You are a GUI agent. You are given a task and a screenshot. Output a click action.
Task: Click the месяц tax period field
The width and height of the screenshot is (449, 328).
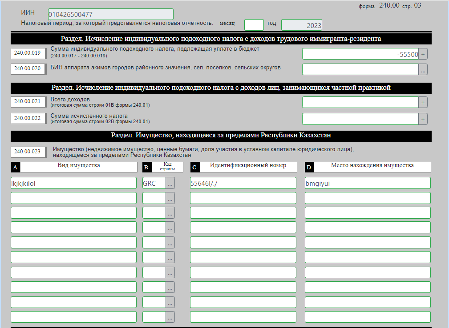point(254,25)
